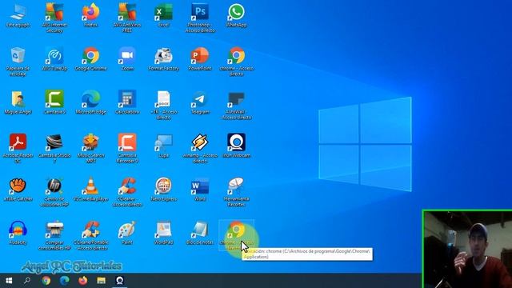
Task: Select CCleanerPortable - Acceso directo icon
Action: click(x=90, y=235)
